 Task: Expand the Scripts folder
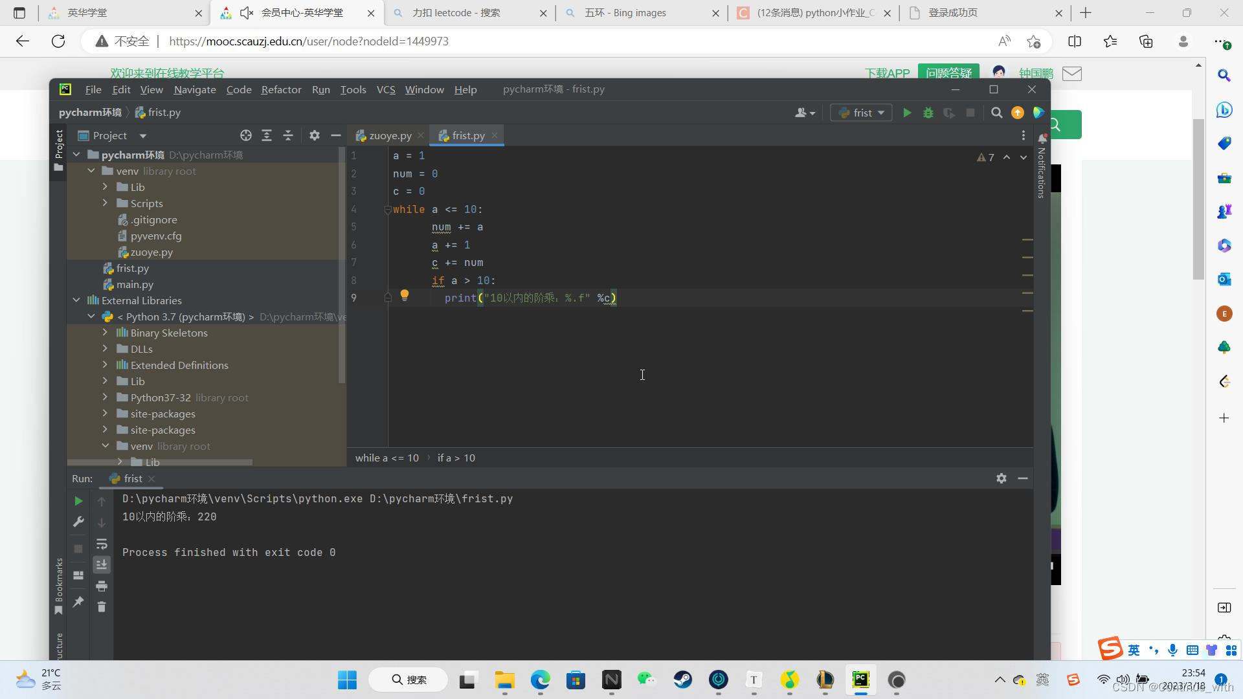pyautogui.click(x=105, y=203)
